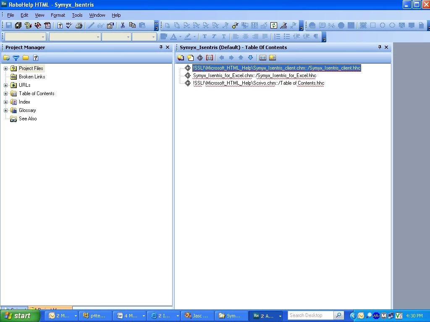Click the yellow folder icon in Project Manager
This screenshot has width=430, height=322.
pos(26,58)
